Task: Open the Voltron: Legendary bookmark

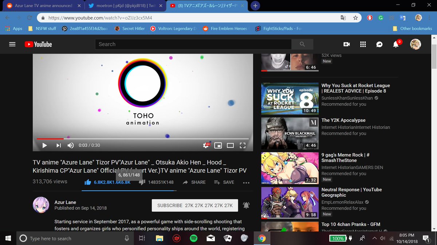Action: click(173, 29)
